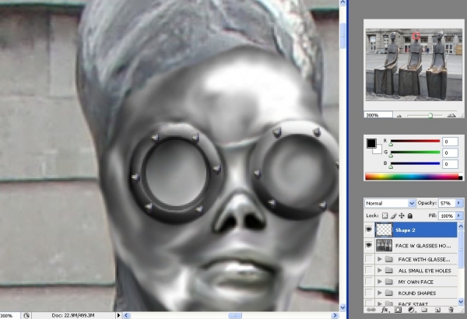Select the FACE W GLASSES HO... layer
The width and height of the screenshot is (467, 319).
[x=410, y=245]
